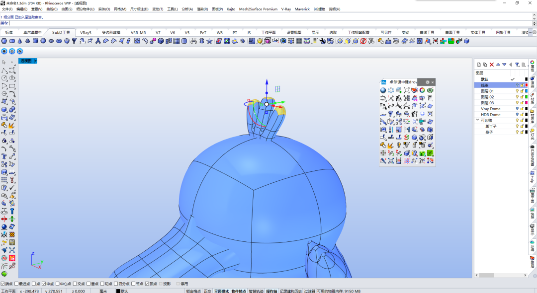Screen dimensions: 537x293
Task: Open the 透视图 viewport dropdown arrow
Action: tap(35, 61)
